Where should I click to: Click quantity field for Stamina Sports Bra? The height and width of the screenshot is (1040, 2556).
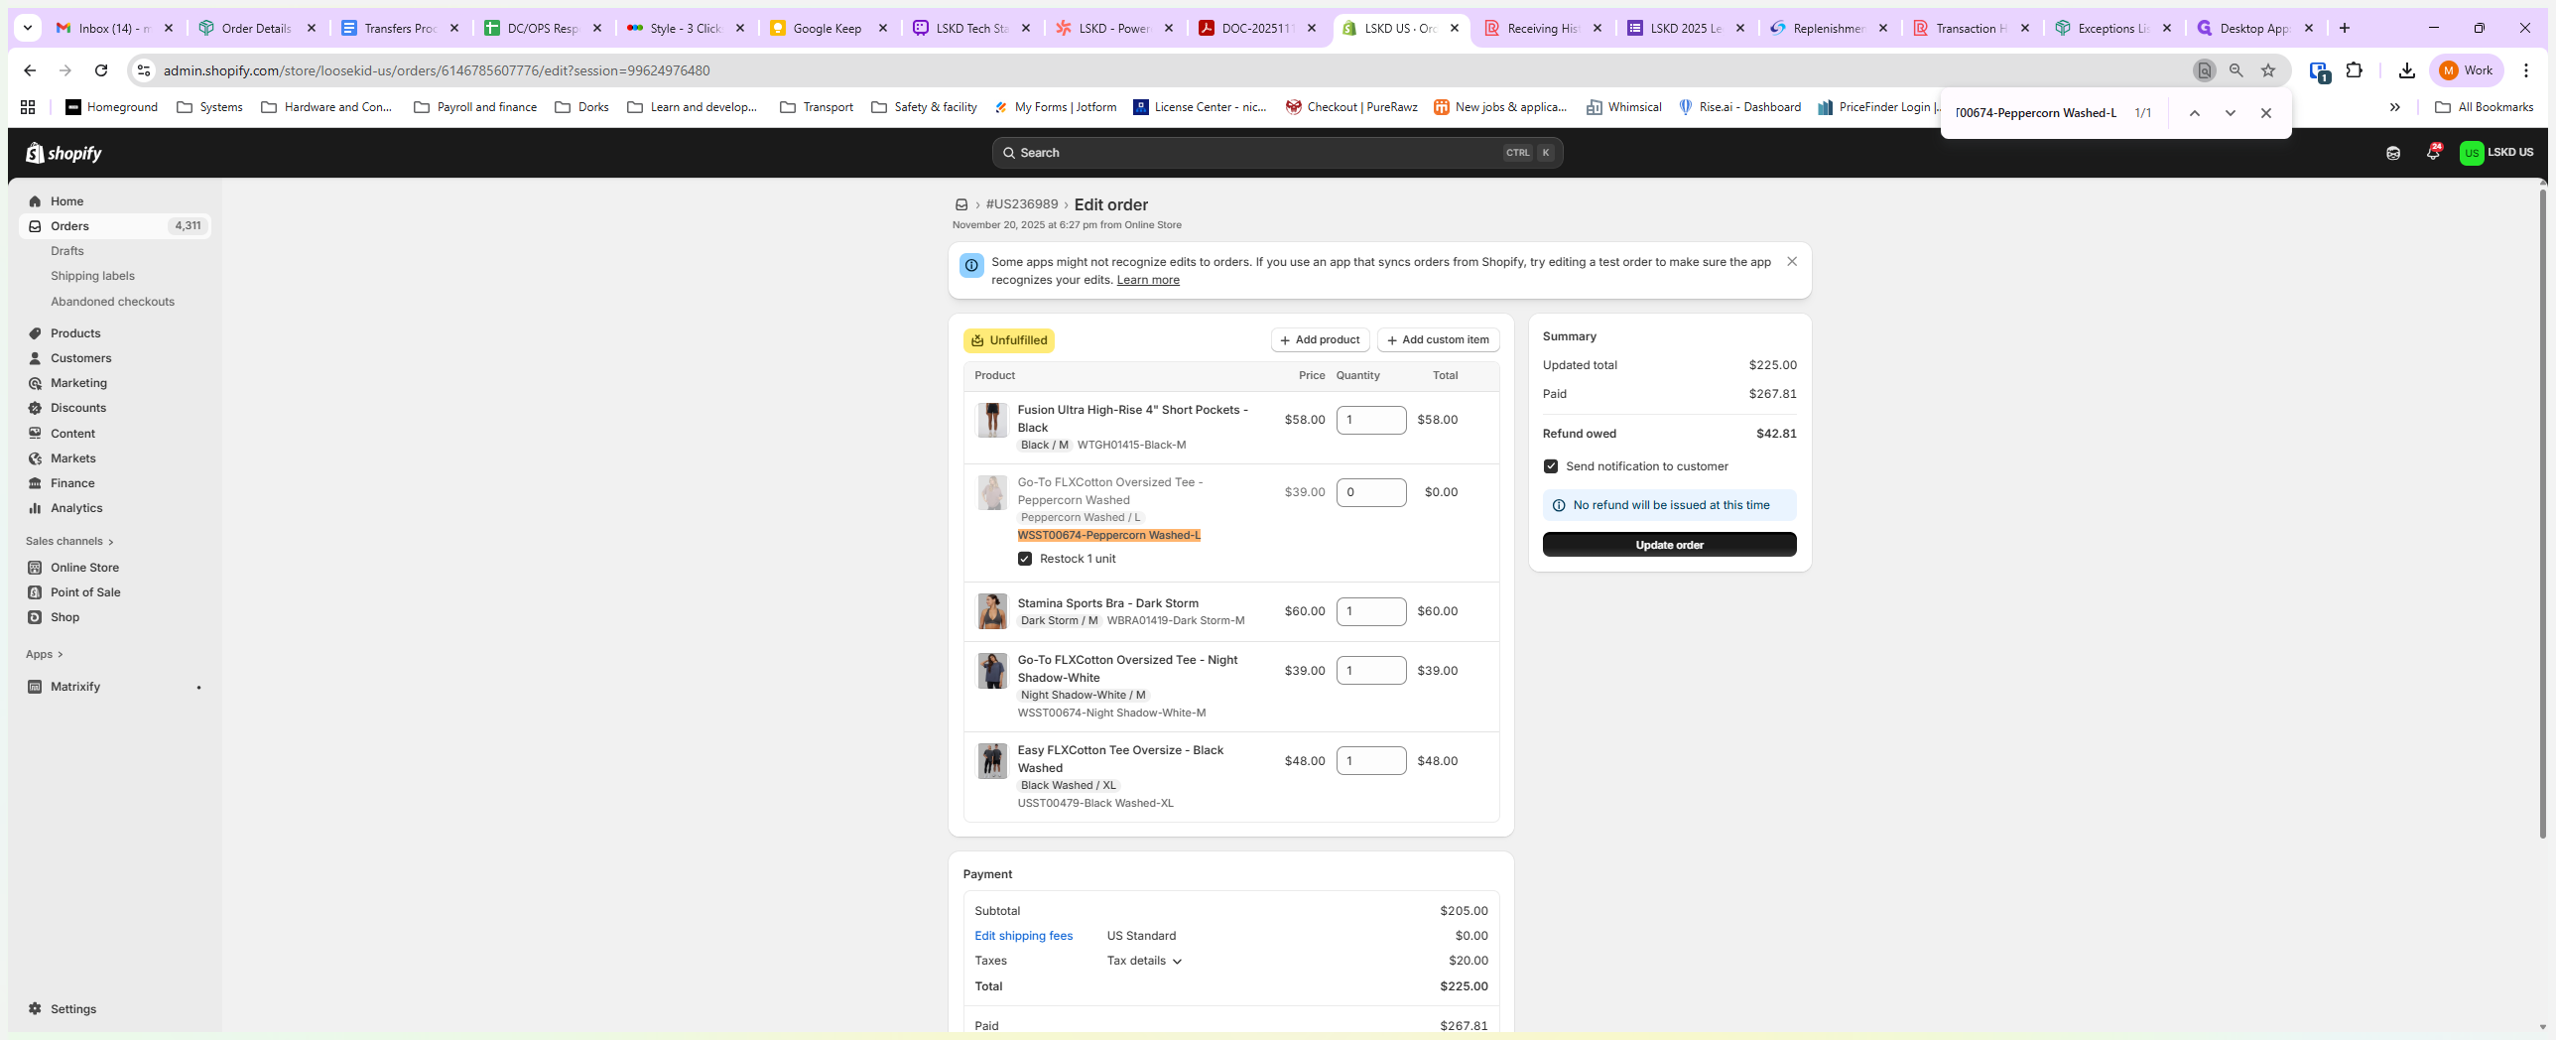click(1370, 611)
